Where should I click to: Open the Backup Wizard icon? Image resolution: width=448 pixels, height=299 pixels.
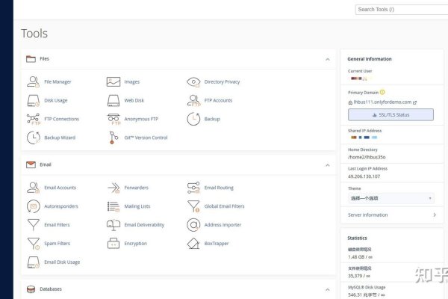pyautogui.click(x=33, y=138)
